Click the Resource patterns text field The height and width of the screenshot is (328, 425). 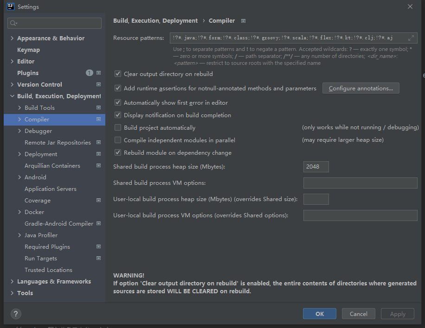tap(294, 38)
